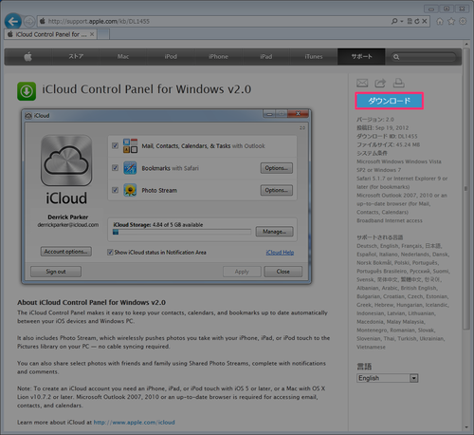This screenshot has width=474, height=435.
Task: Click the iCloud Storage progress bar
Action: [182, 232]
